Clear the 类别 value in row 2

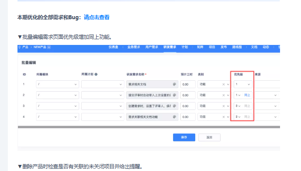[x=223, y=95]
